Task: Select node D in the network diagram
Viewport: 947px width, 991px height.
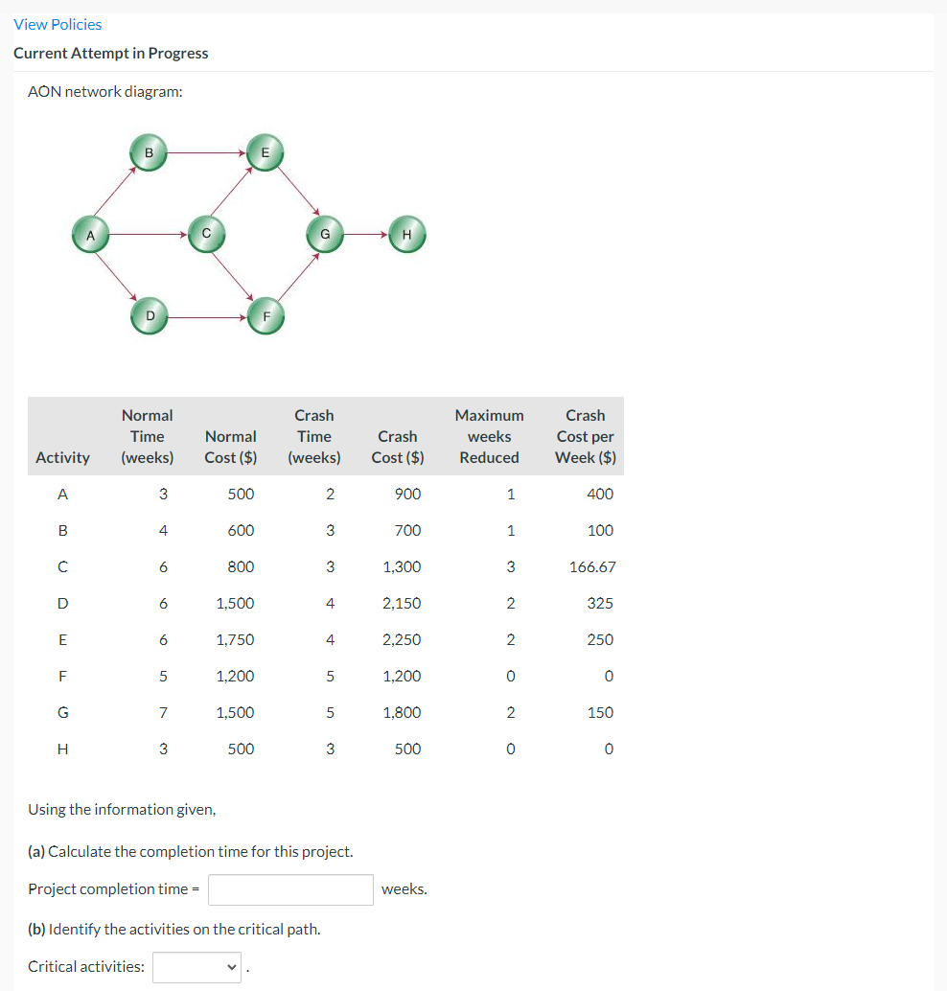Action: tap(149, 314)
